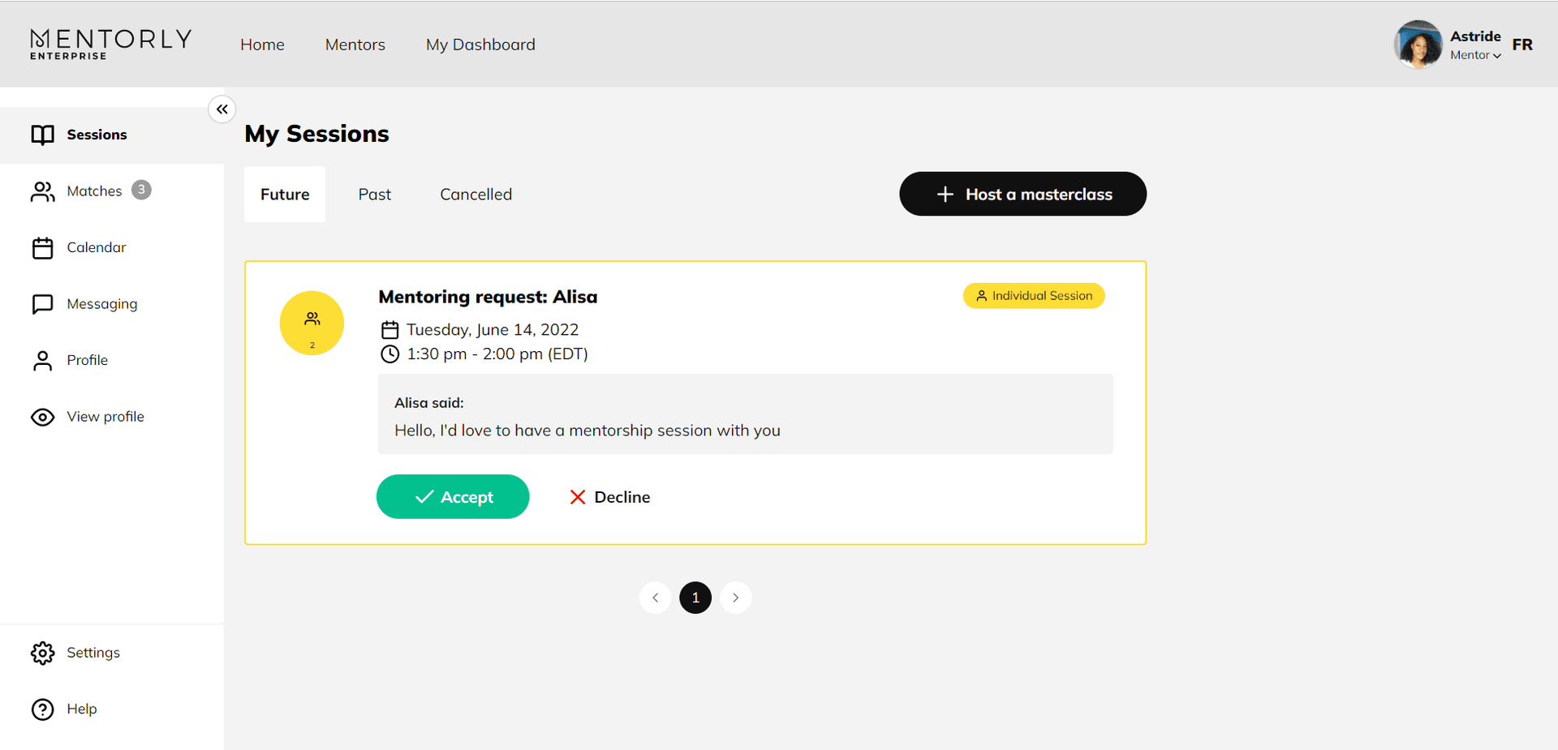Click the View profile eye icon
Image resolution: width=1558 pixels, height=750 pixels.
click(42, 417)
